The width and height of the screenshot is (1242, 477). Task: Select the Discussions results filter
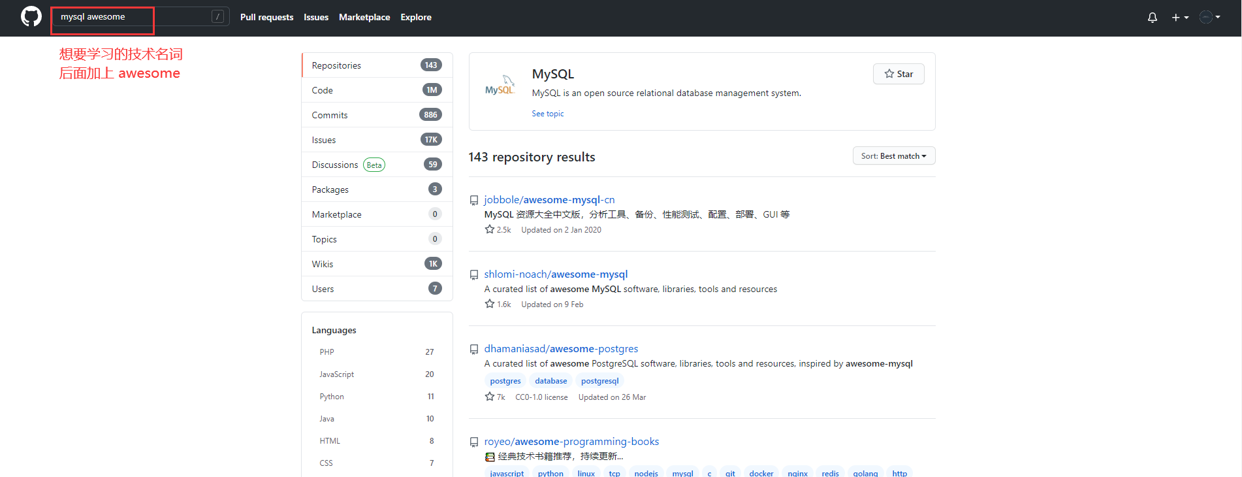click(x=377, y=165)
